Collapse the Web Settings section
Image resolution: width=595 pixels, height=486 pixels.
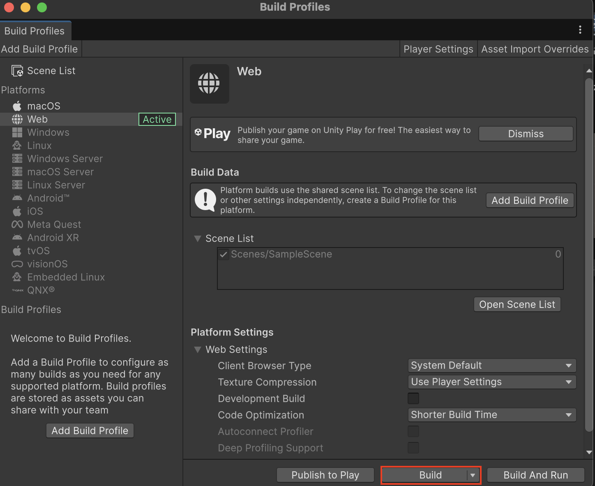[198, 349]
